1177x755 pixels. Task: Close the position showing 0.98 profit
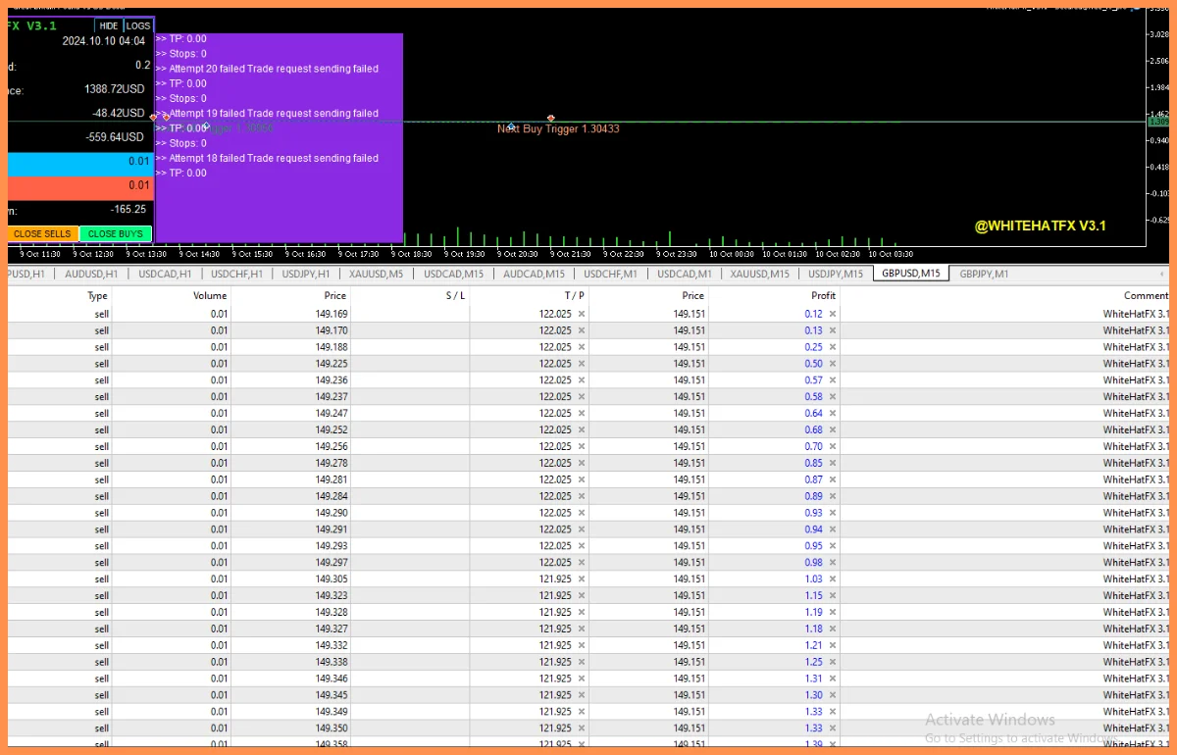[833, 562]
